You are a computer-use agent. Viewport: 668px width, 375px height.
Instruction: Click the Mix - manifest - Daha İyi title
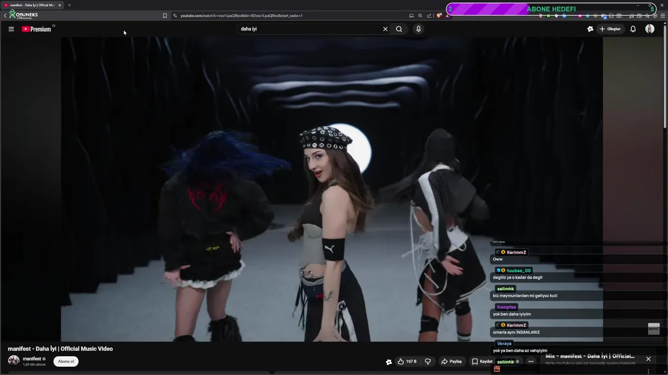point(590,356)
